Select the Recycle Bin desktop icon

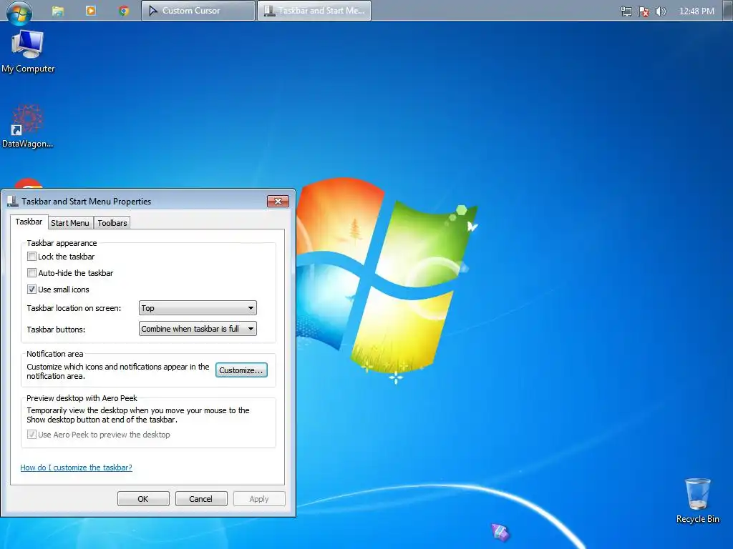click(x=697, y=500)
